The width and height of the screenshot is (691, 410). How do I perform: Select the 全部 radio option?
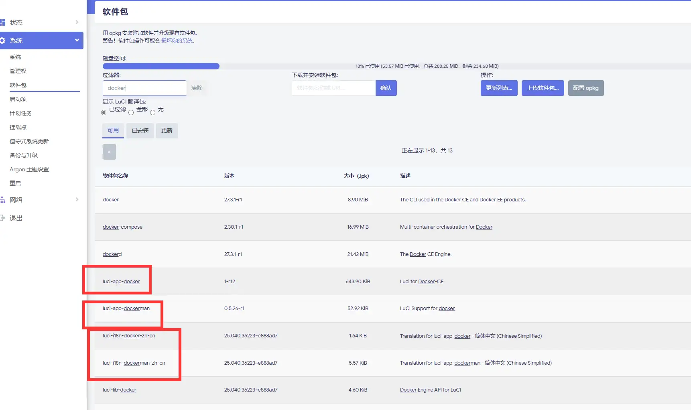[131, 113]
